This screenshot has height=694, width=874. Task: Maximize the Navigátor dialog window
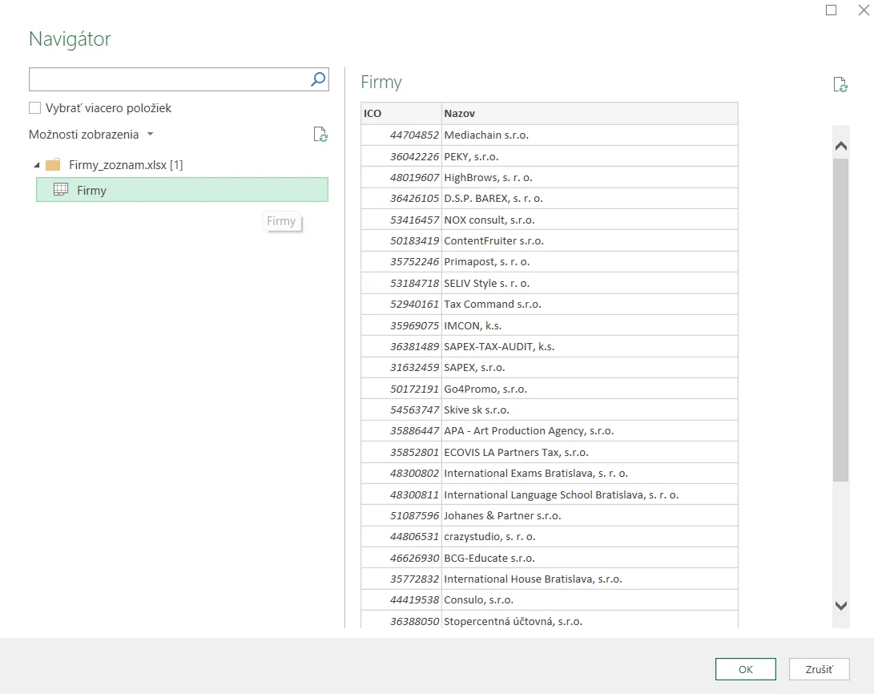(x=831, y=10)
